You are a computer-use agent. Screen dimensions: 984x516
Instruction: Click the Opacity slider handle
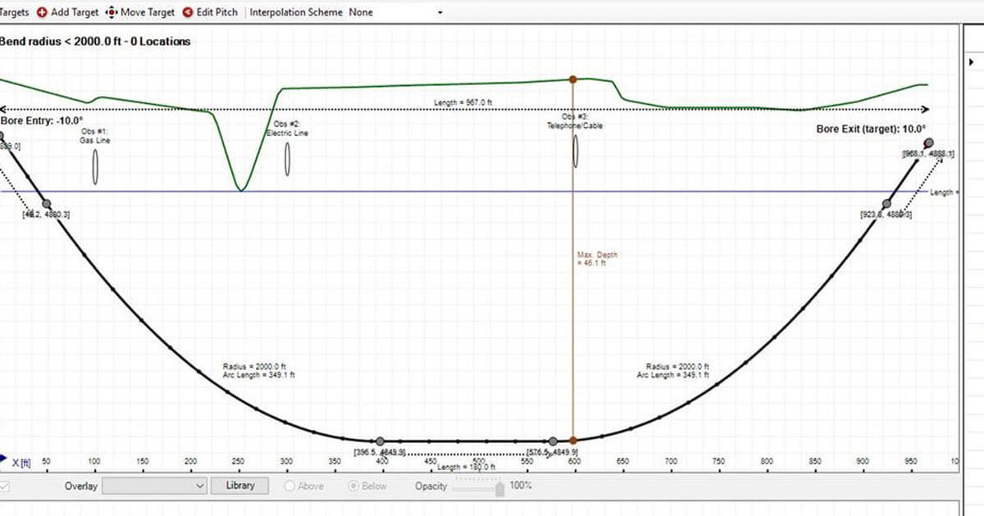pos(499,487)
